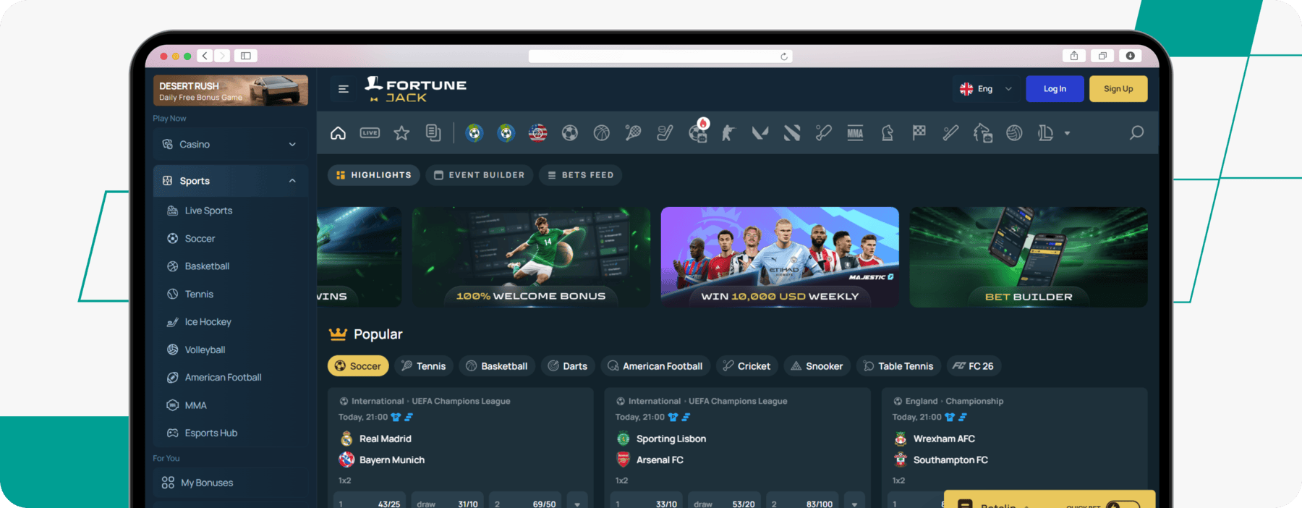The image size is (1302, 508).
Task: Open the 100% Welcome Bonus banner
Action: (531, 257)
